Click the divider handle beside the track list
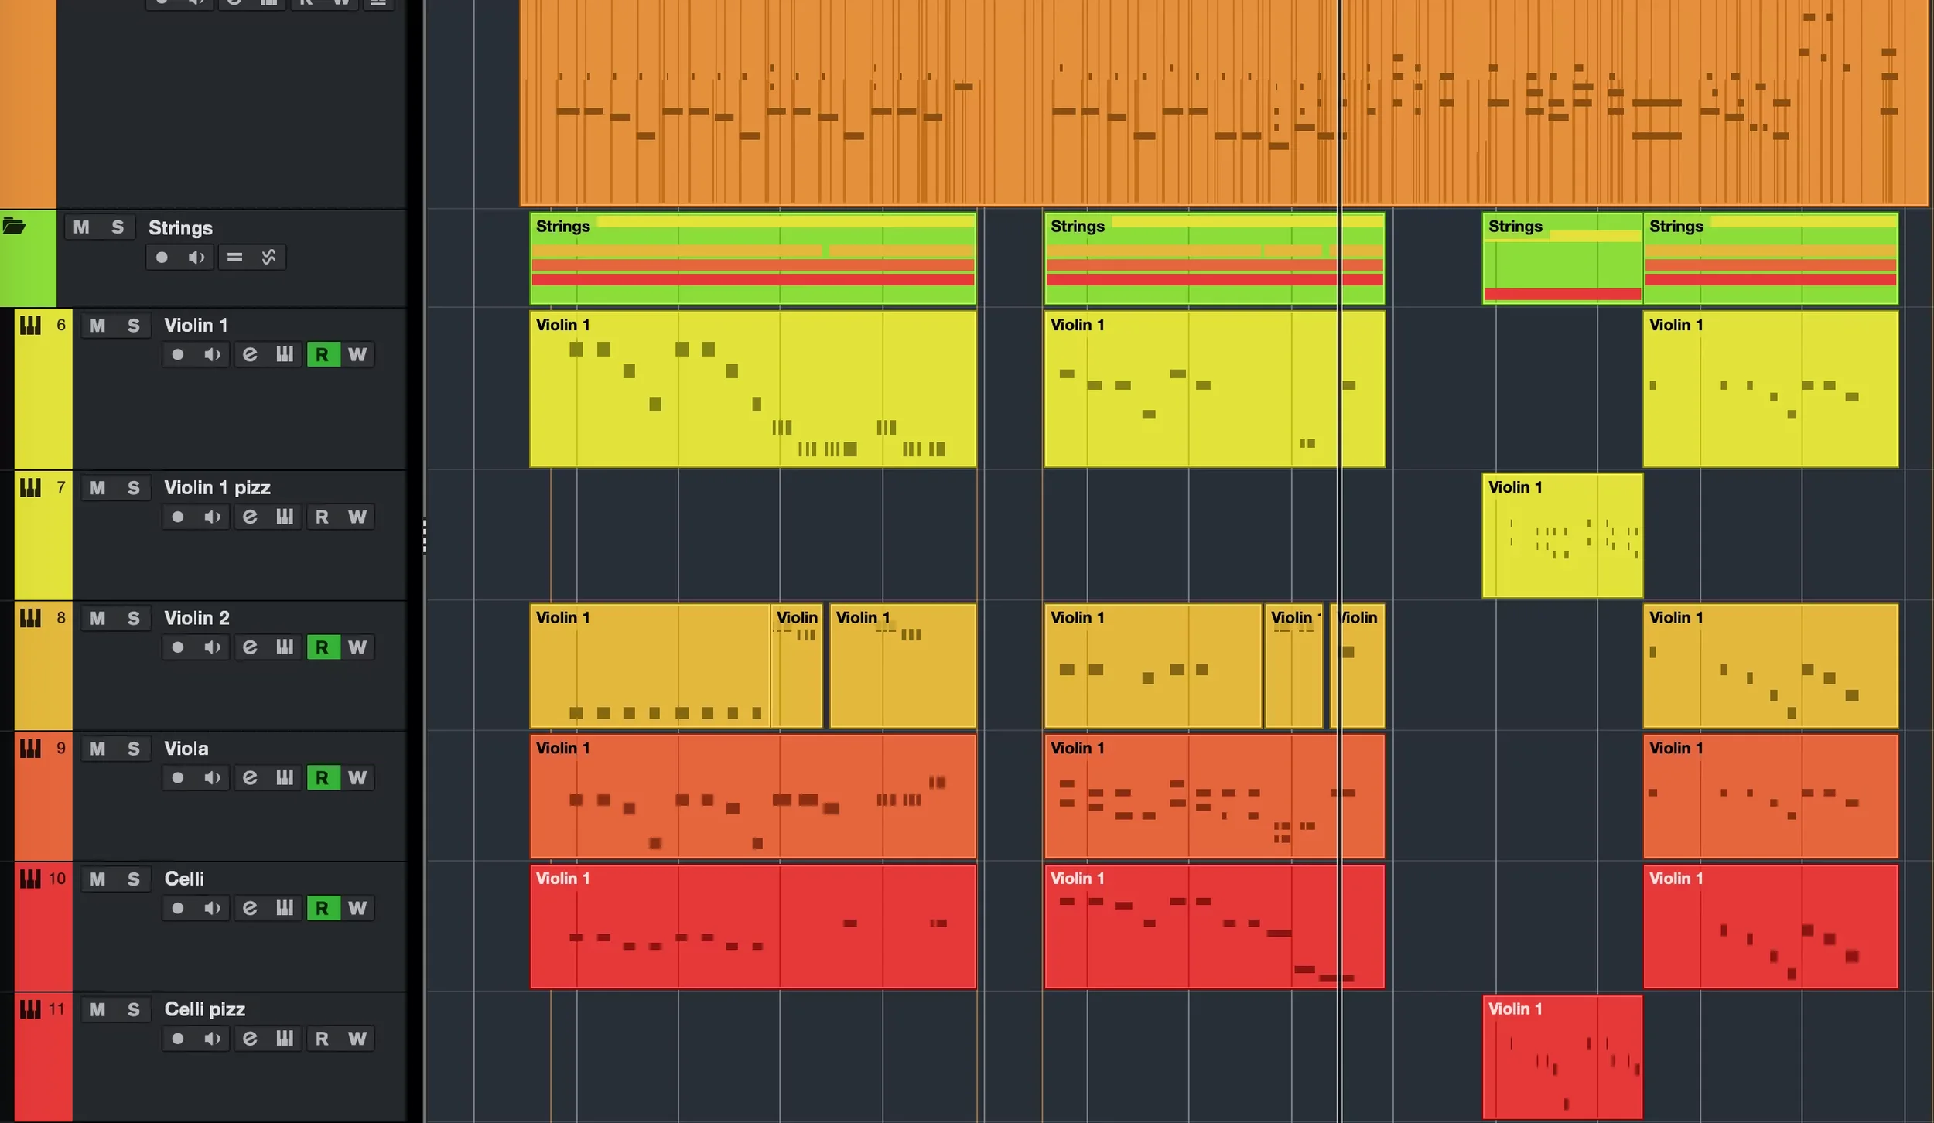The width and height of the screenshot is (1934, 1123). (424, 536)
